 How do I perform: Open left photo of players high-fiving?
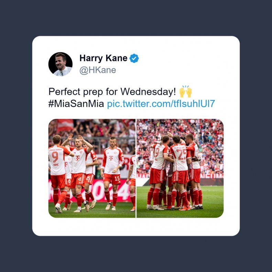92,168
